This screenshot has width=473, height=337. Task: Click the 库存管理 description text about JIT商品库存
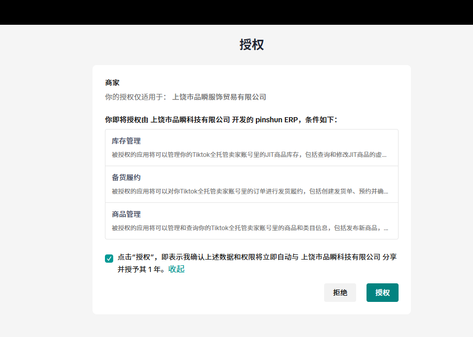pyautogui.click(x=249, y=155)
